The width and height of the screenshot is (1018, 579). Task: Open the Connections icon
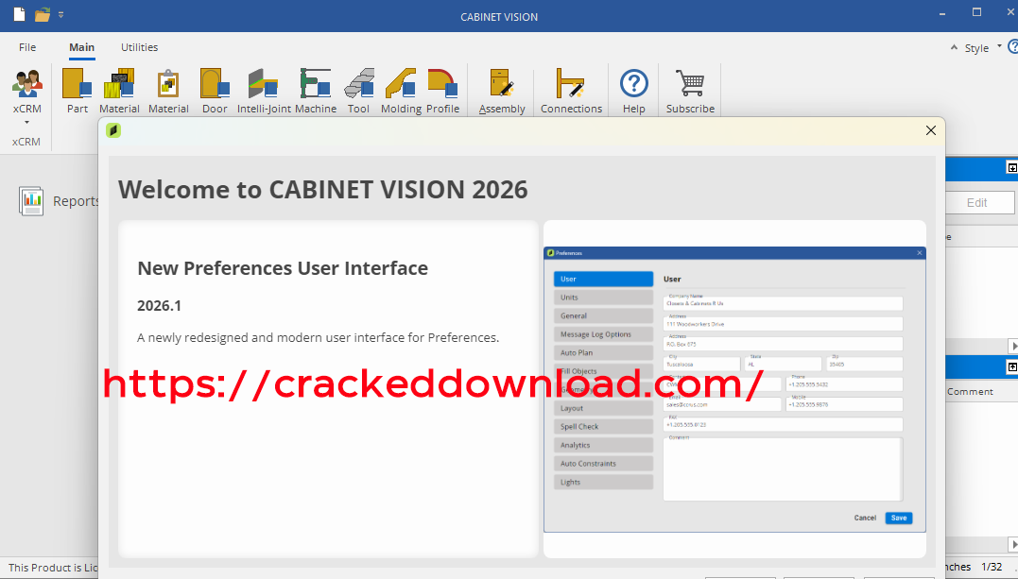point(571,83)
